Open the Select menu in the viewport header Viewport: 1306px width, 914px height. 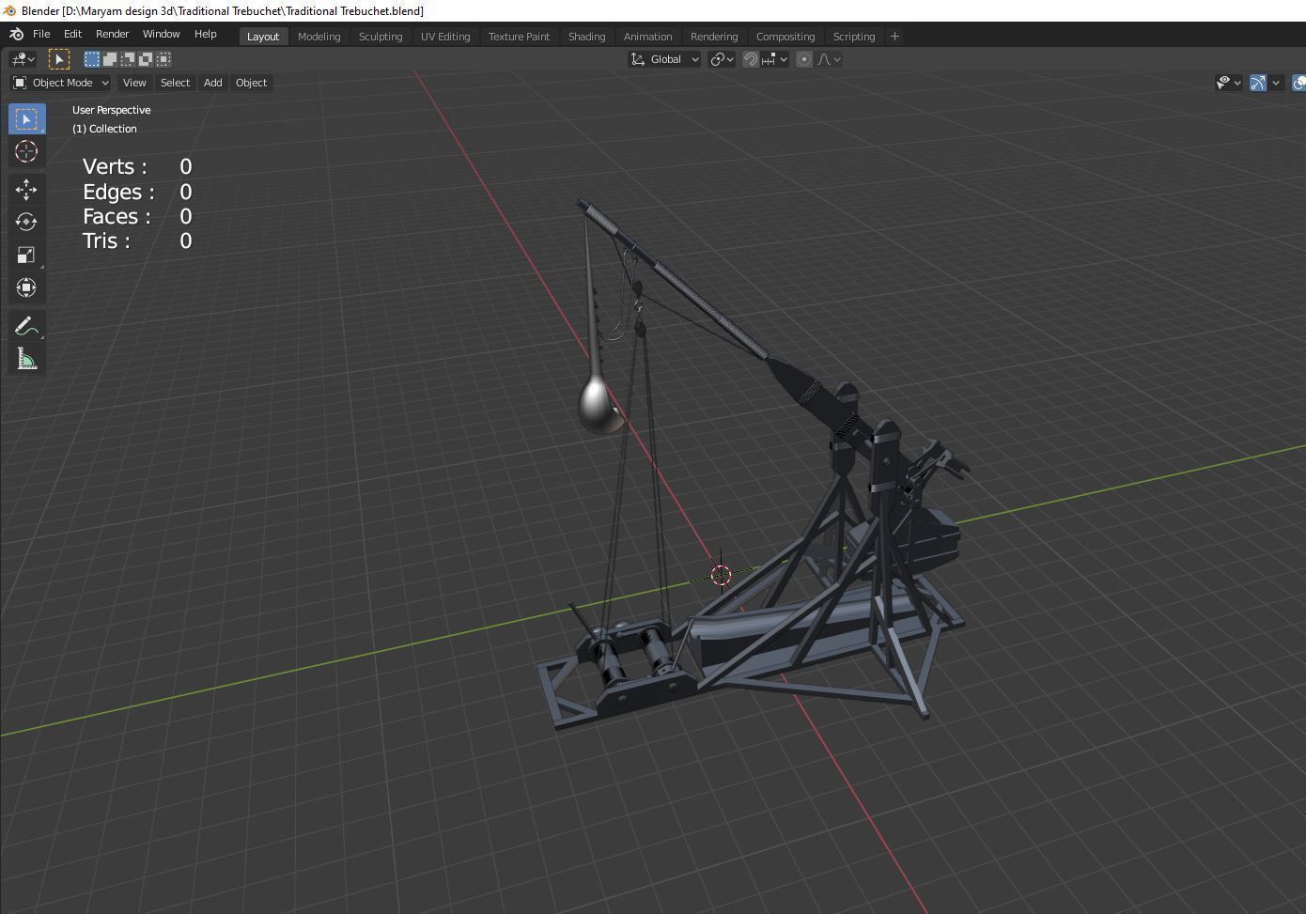tap(175, 83)
